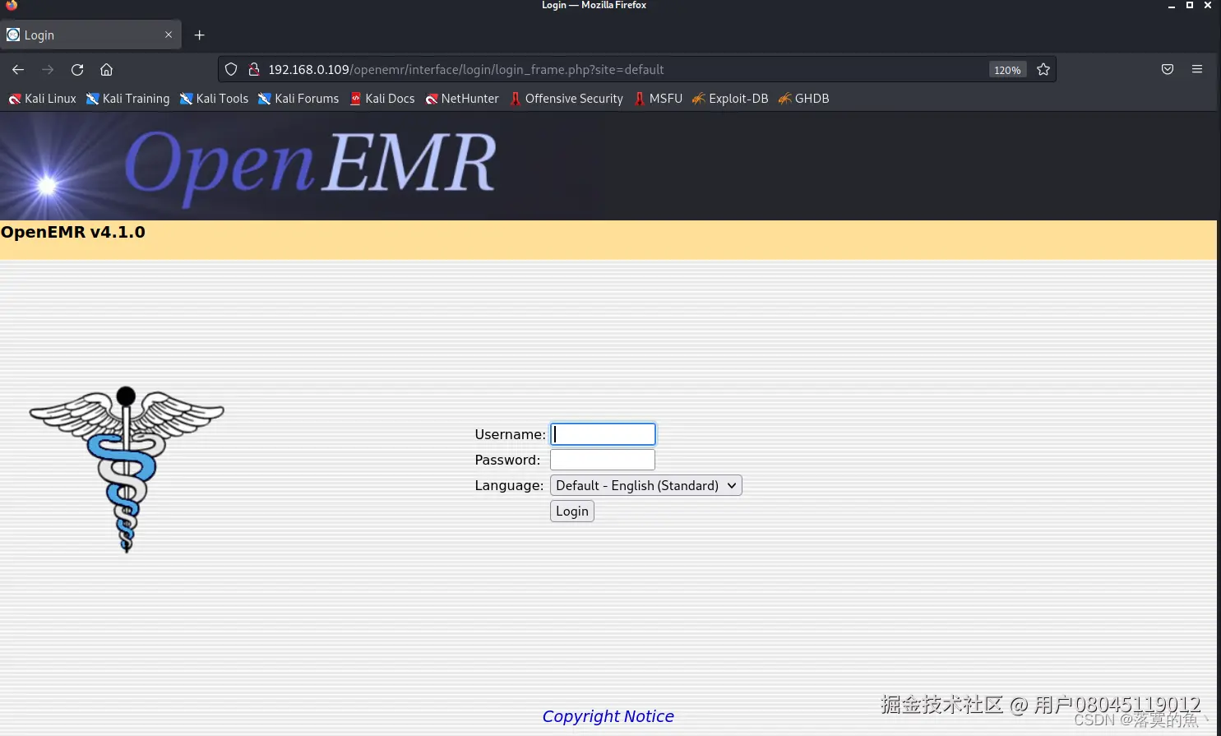
Task: Switch to the Login browser tab
Action: (82, 35)
